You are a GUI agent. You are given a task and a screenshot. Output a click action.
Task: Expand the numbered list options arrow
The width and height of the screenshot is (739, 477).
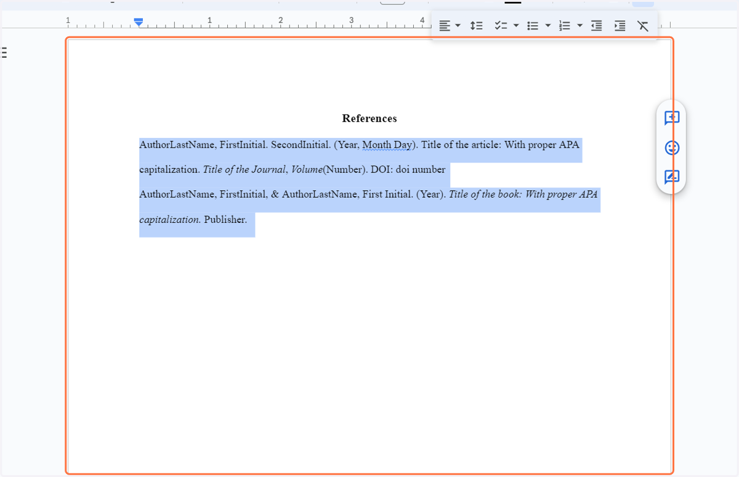click(x=579, y=26)
